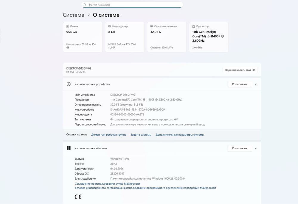
Task: Click the info icon beside Характеристики устройства
Action: 69,84
